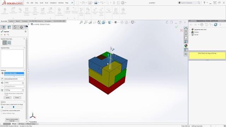Expand the Appearances(color) tree node
The image size is (226, 127).
point(190,30)
